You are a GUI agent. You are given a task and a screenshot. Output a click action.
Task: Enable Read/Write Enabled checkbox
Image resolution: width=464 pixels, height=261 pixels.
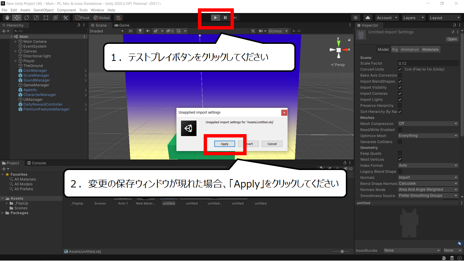point(400,130)
